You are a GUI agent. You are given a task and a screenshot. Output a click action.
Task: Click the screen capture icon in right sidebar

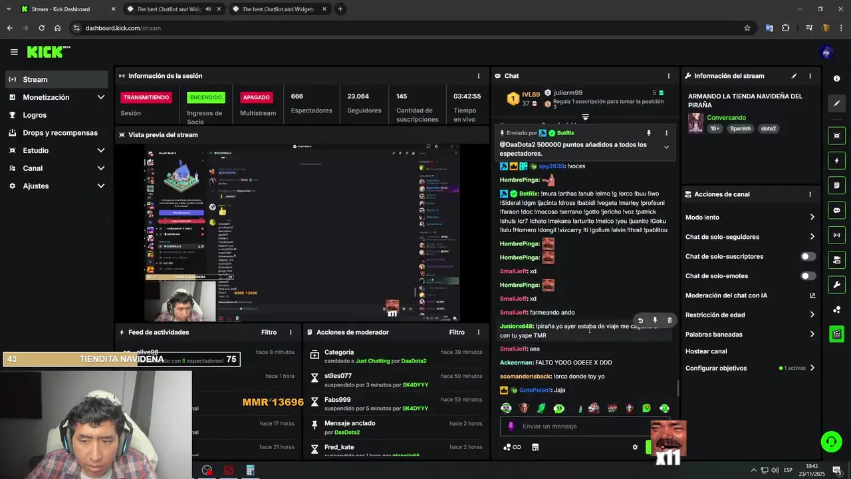click(x=836, y=136)
